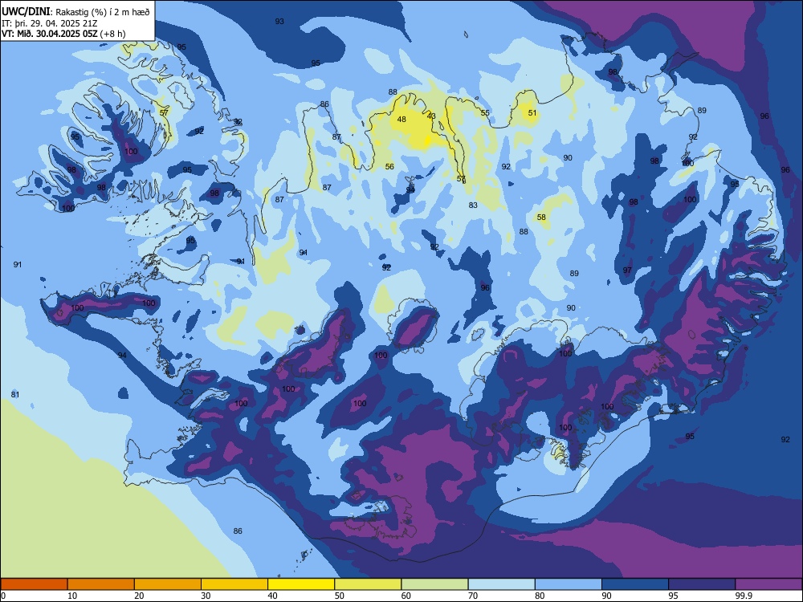Click the pale yellow 50–60 legend swatch
This screenshot has height=602, width=803.
(x=368, y=584)
